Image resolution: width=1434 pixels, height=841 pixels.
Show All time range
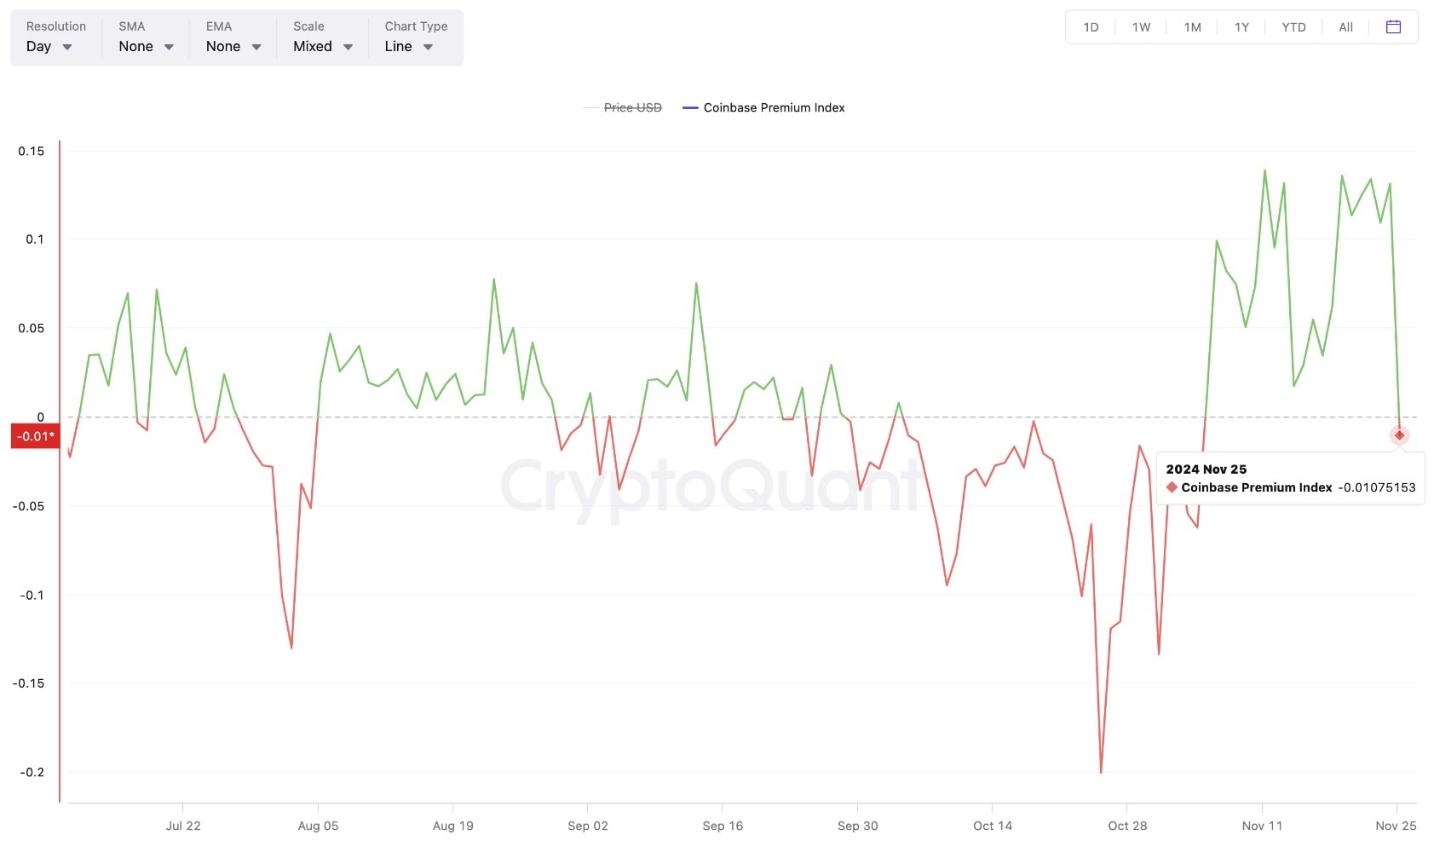click(x=1345, y=27)
